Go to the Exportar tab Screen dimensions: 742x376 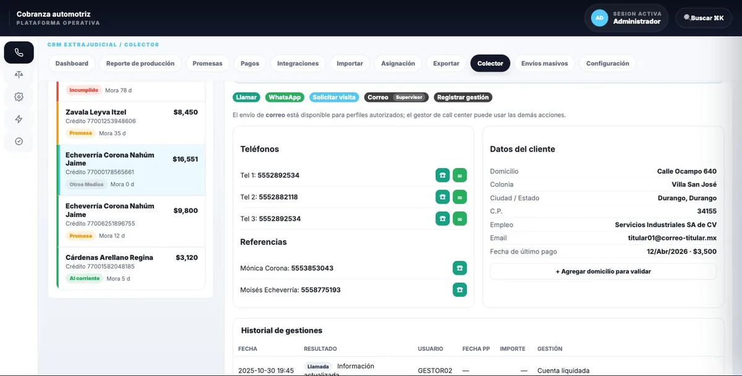point(446,63)
